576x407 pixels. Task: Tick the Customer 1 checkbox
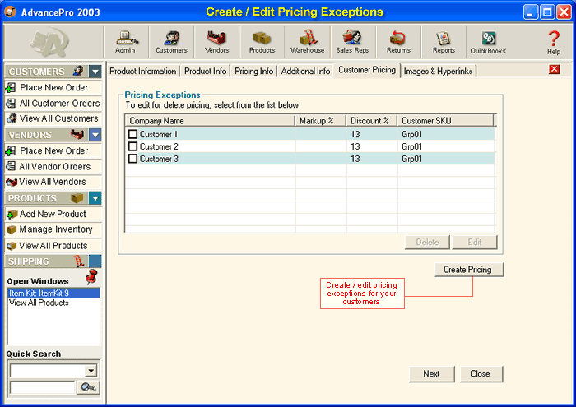point(133,134)
